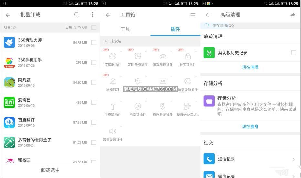Open search in 批量卸载 screen
Screen dimensions: 301x178
(77, 15)
